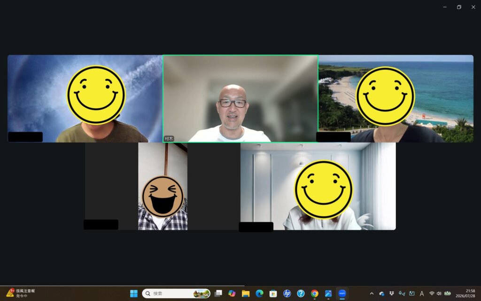Expand hidden system tray icons chevron
This screenshot has width=481, height=301.
coord(372,293)
